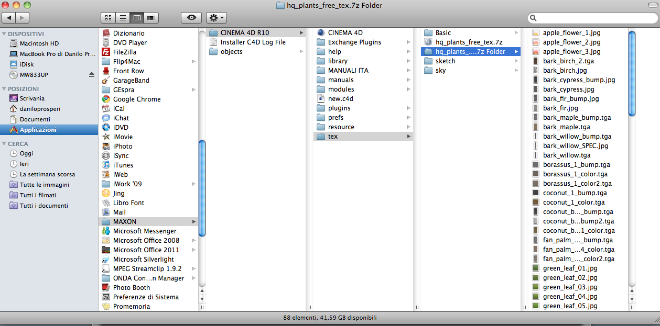Click the Forward navigation arrow in toolbar
660x326 pixels.
(x=23, y=18)
